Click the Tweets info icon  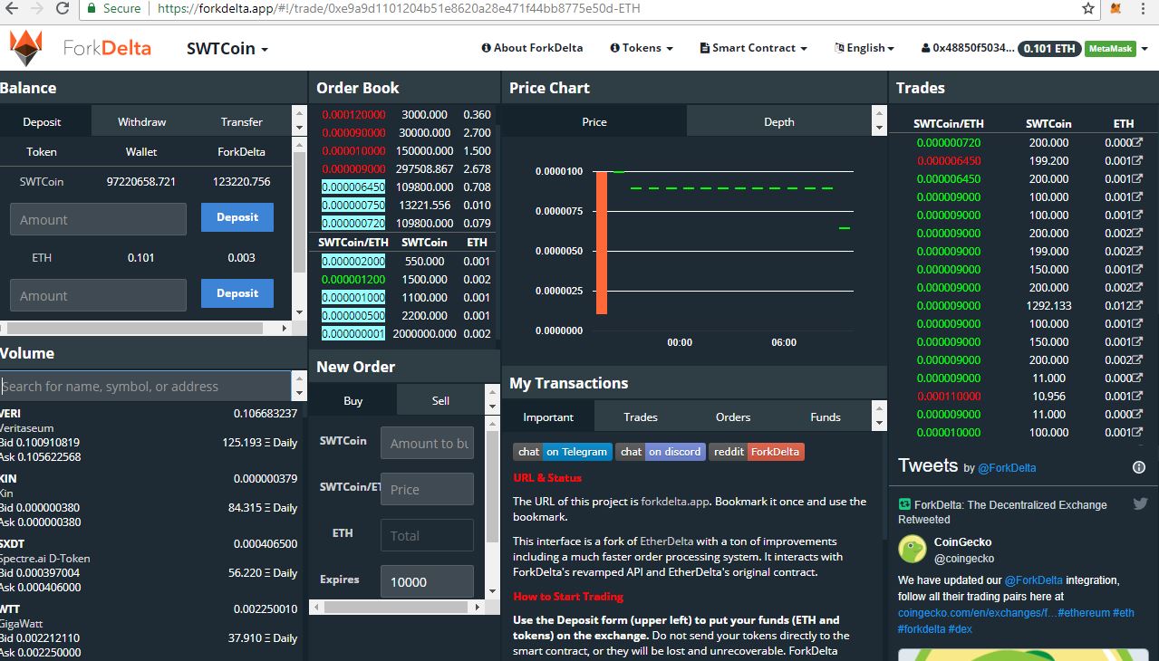click(1139, 467)
